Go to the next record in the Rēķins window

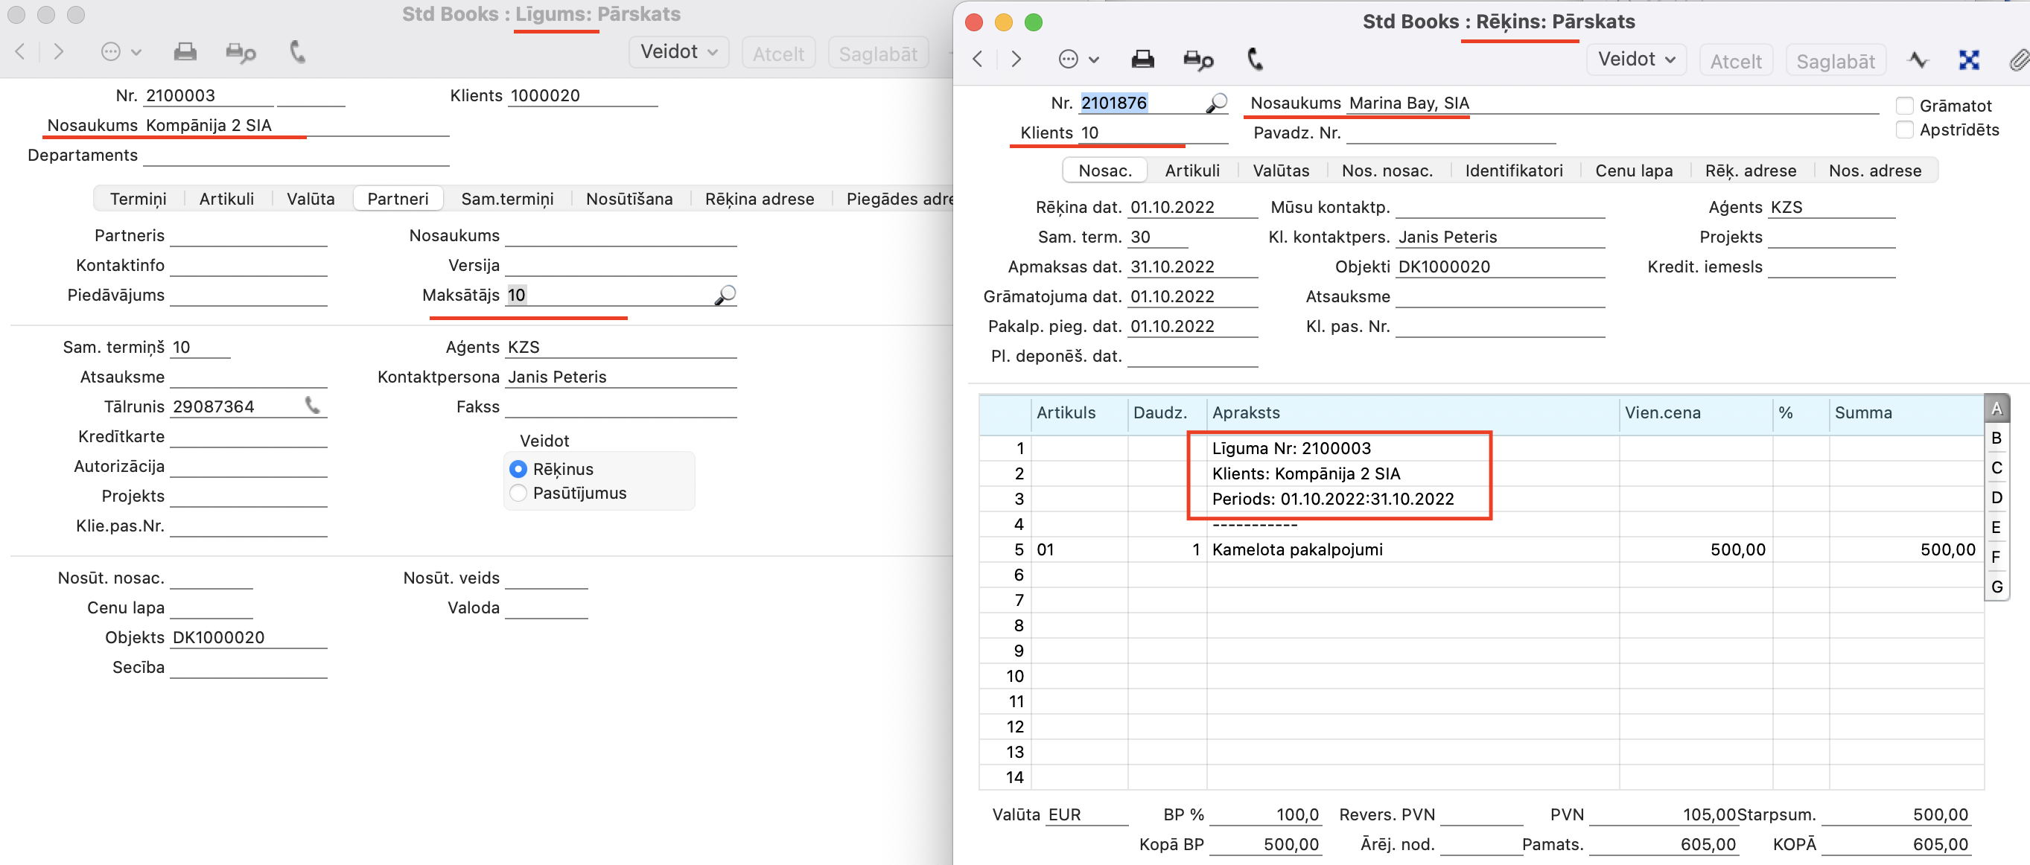(x=1016, y=60)
